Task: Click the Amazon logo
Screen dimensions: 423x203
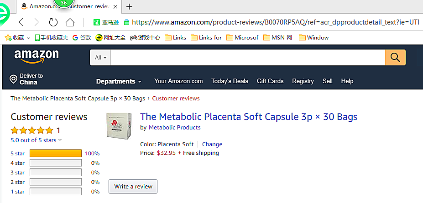Action: pos(37,57)
